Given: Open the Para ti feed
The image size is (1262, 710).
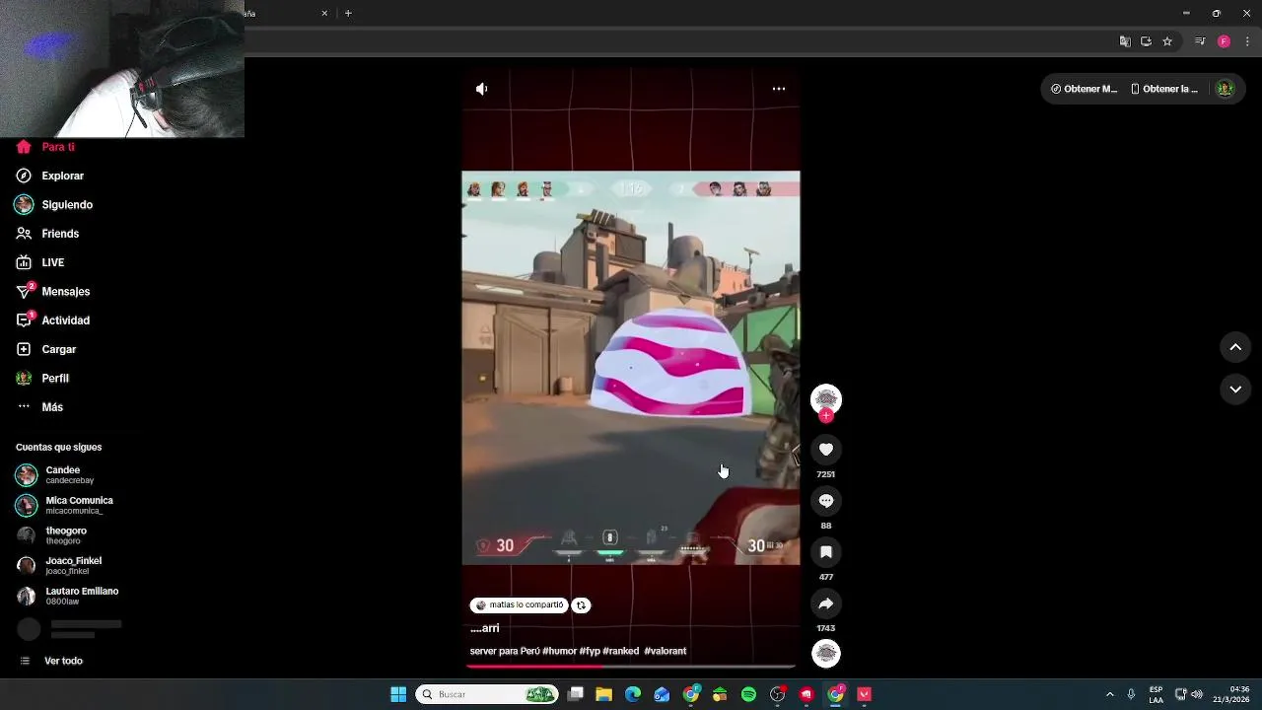Looking at the screenshot, I should click(44, 147).
